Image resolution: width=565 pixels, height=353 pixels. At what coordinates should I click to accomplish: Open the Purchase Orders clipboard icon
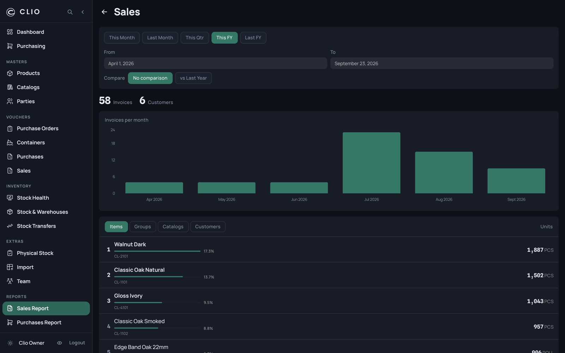click(x=10, y=128)
